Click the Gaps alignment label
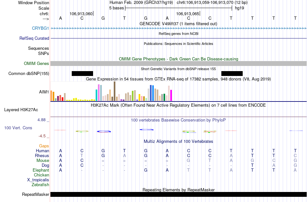307x202 pixels. coord(44,146)
